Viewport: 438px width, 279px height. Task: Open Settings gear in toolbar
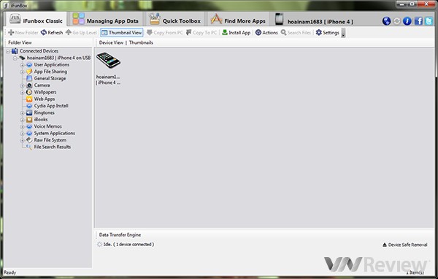(319, 33)
